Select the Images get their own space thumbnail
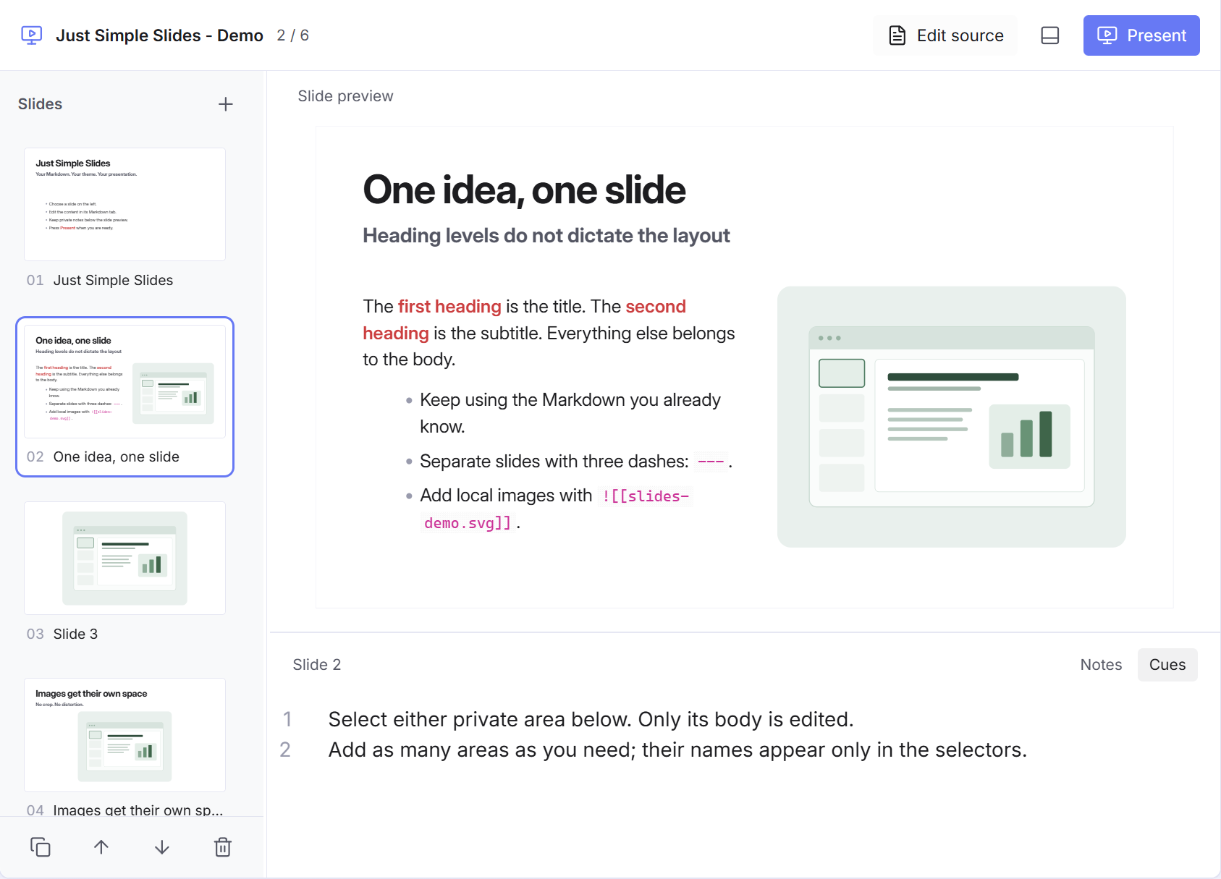Image resolution: width=1221 pixels, height=879 pixels. (x=124, y=734)
